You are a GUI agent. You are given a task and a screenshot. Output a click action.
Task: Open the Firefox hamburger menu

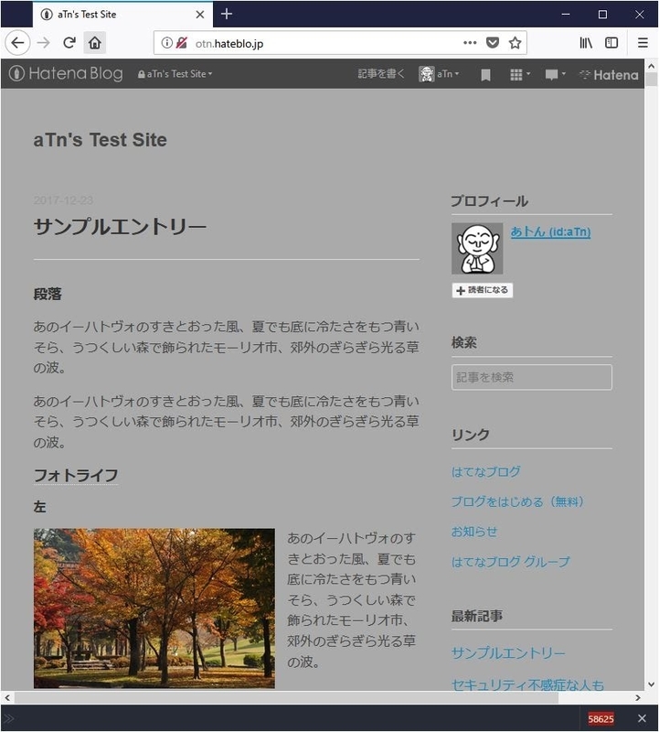(x=643, y=43)
